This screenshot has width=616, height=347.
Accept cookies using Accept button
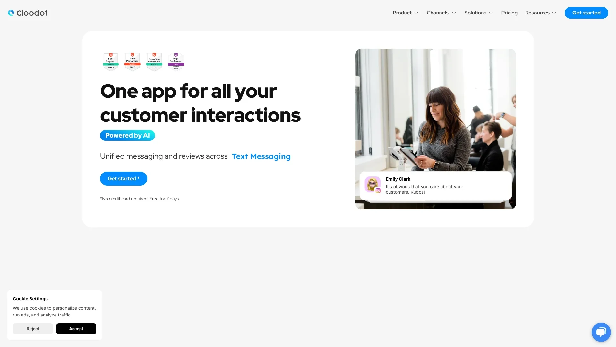pos(76,328)
